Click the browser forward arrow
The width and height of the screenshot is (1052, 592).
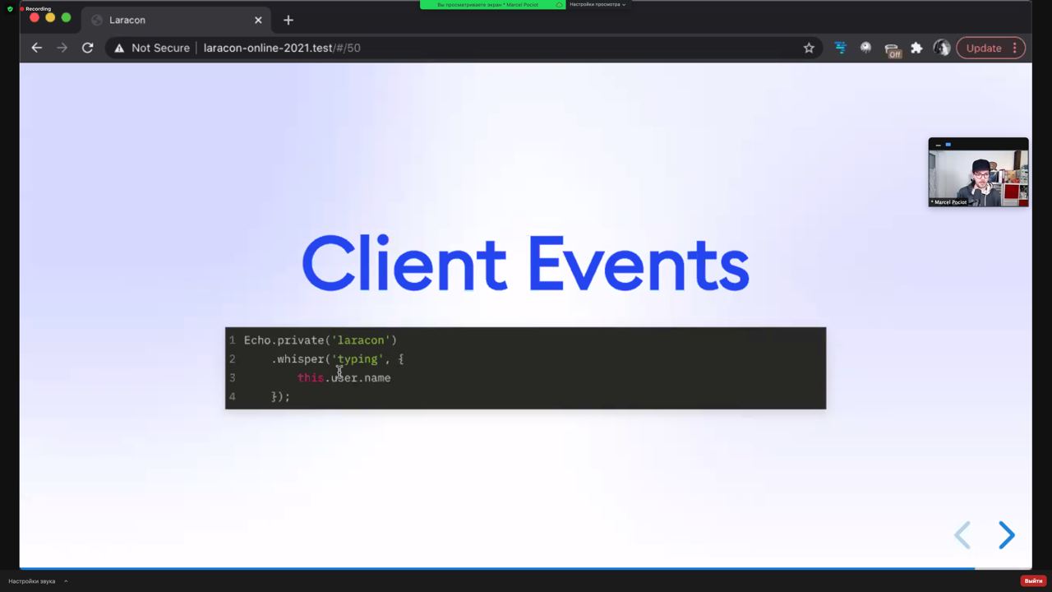coord(62,48)
